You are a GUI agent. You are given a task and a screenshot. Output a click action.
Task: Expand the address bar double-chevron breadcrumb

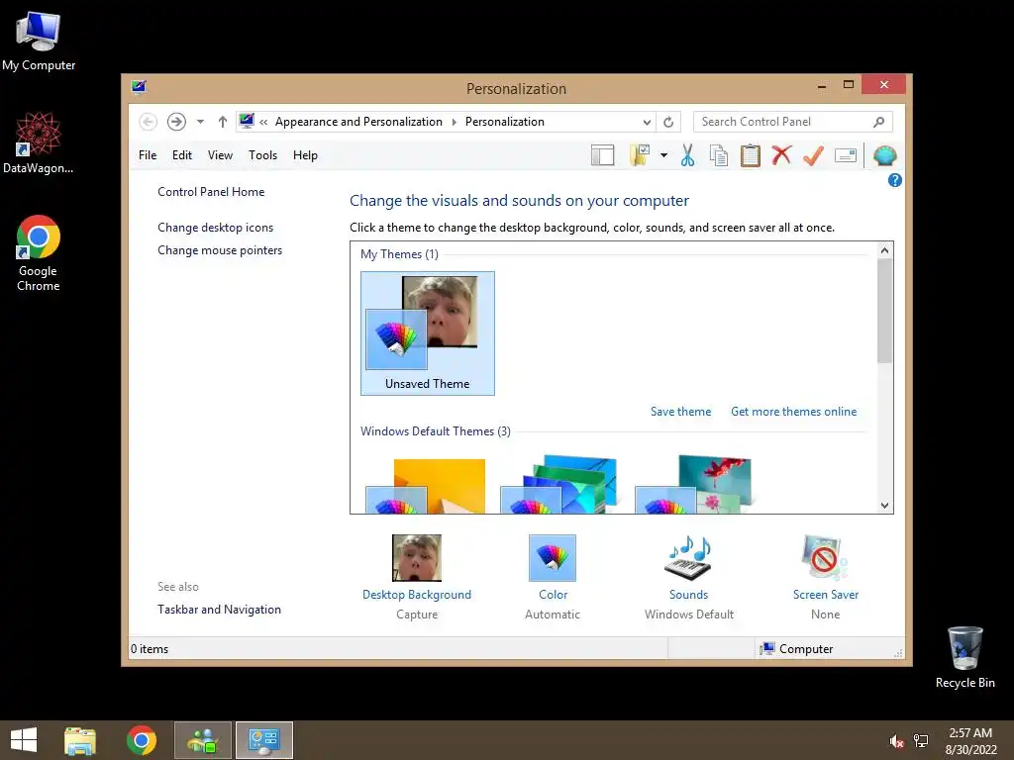click(x=263, y=122)
